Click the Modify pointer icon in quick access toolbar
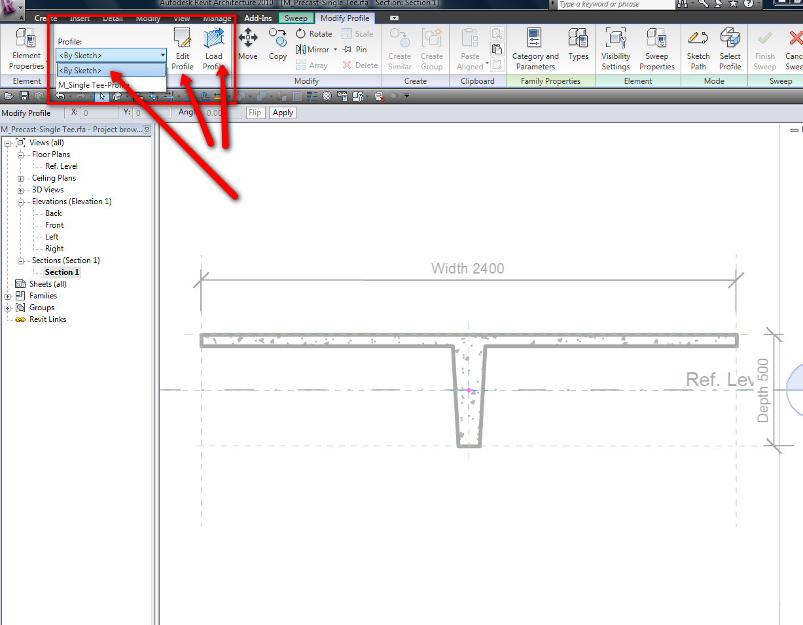 [x=102, y=96]
